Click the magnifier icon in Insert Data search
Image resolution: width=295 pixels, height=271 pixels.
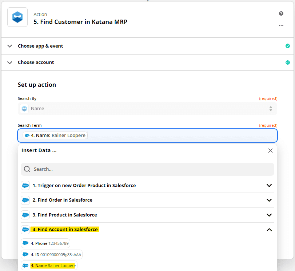coord(27,169)
